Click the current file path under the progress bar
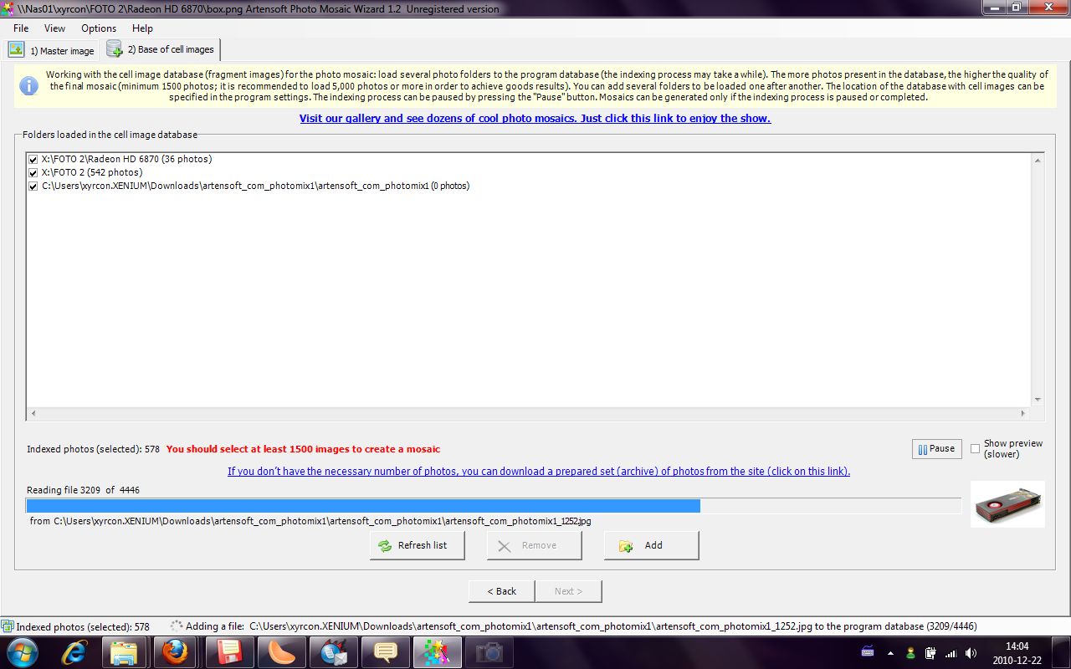Viewport: 1071px width, 669px height. pos(310,521)
